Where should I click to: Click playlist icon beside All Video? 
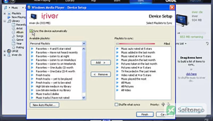pyautogui.click(x=117, y=90)
